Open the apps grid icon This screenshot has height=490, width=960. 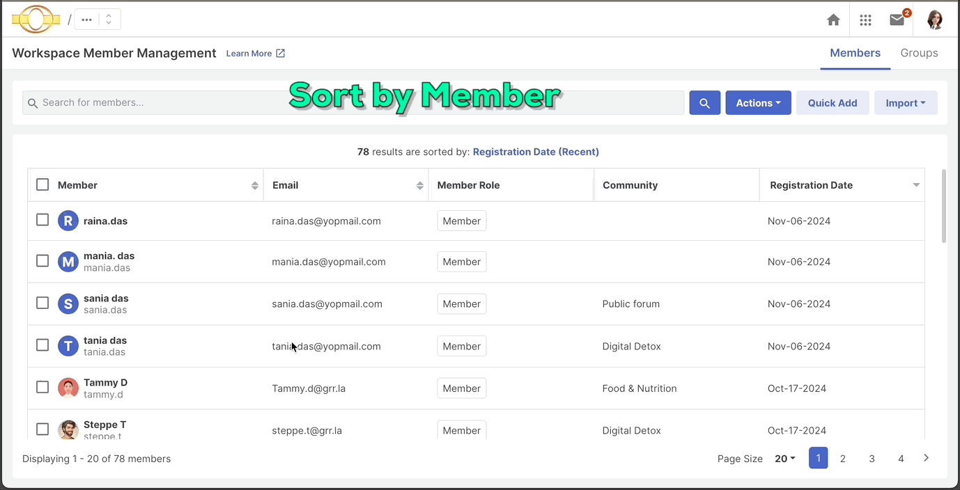click(865, 20)
